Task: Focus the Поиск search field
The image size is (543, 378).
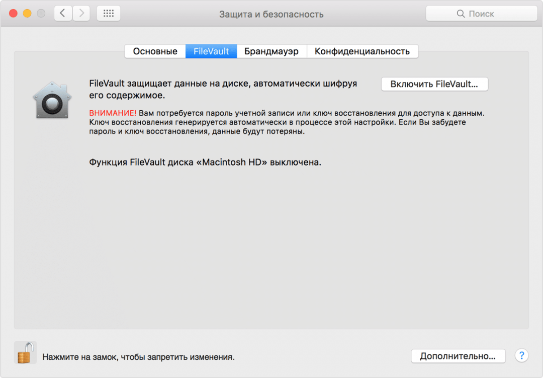Action: point(488,14)
